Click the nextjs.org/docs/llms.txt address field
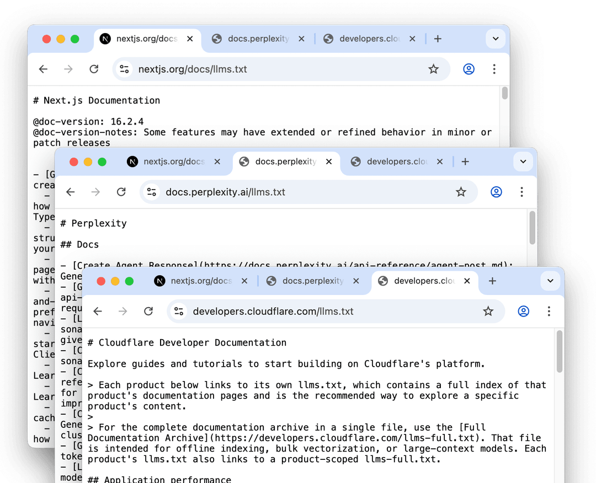 tap(280, 69)
